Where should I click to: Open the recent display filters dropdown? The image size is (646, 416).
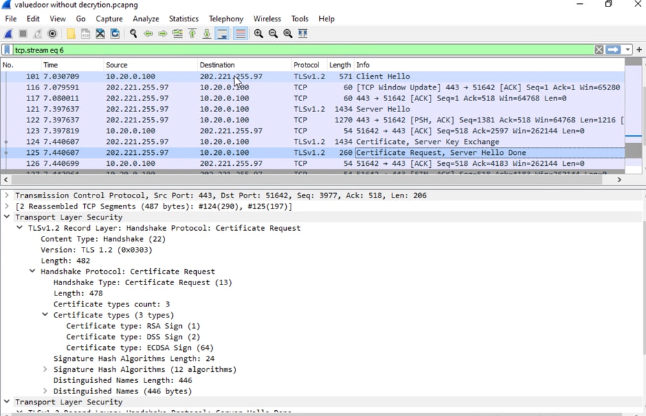627,50
